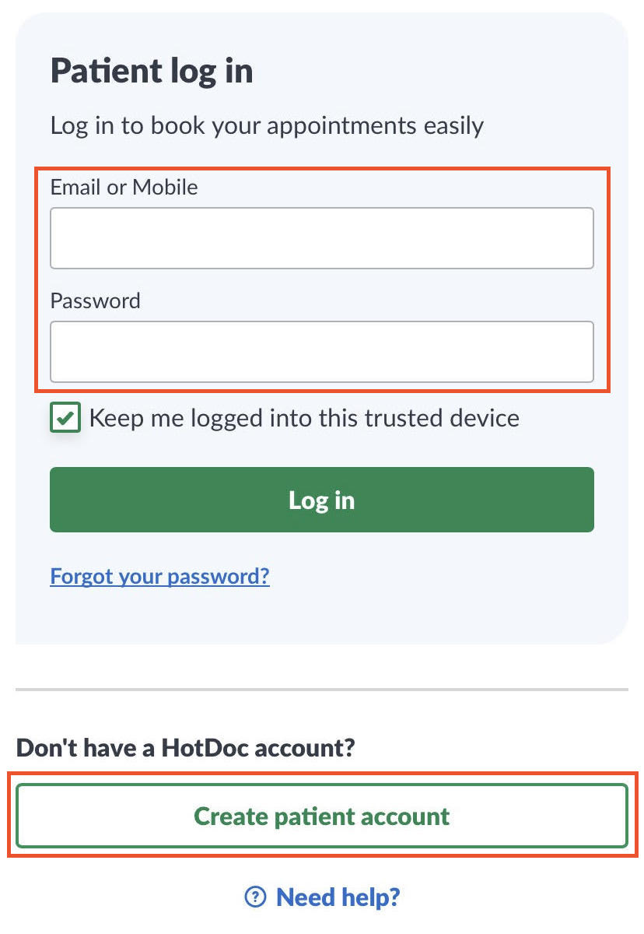Click "Don't have a HotDoc account?" text

(x=185, y=748)
